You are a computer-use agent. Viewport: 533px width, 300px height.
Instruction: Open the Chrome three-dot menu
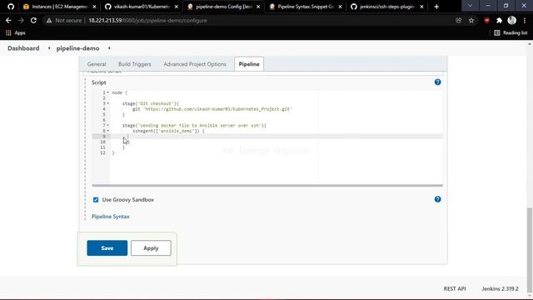point(525,20)
